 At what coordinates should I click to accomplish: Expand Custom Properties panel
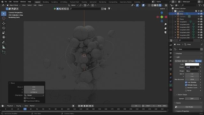tap(183, 111)
